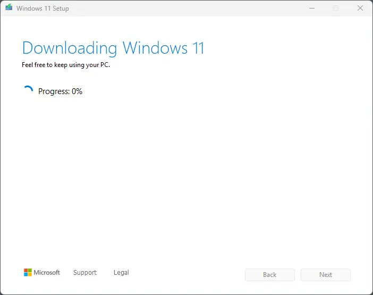Click the Back button
This screenshot has width=373, height=295.
[270, 275]
